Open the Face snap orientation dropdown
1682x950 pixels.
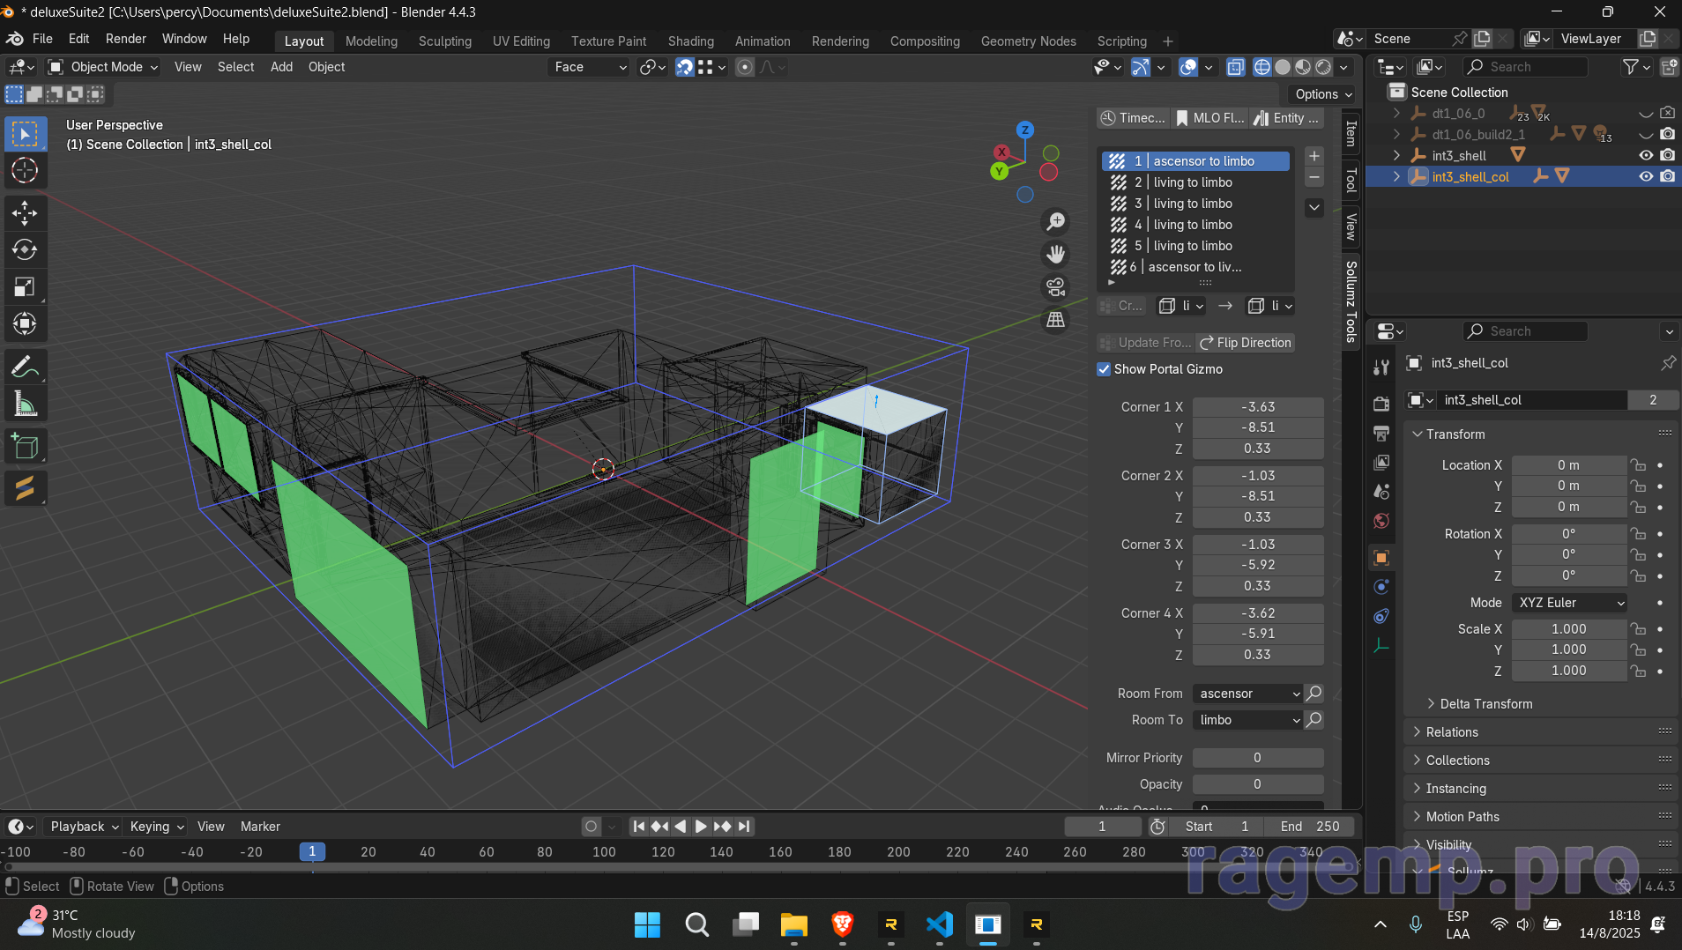(589, 67)
